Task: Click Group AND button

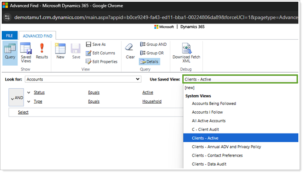Action: pos(153,44)
